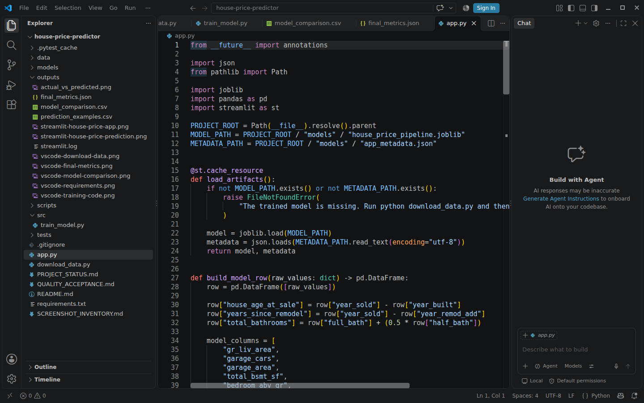Viewport: 644px width, 403px height.
Task: Click Generate Agent Instructions link
Action: 561,199
